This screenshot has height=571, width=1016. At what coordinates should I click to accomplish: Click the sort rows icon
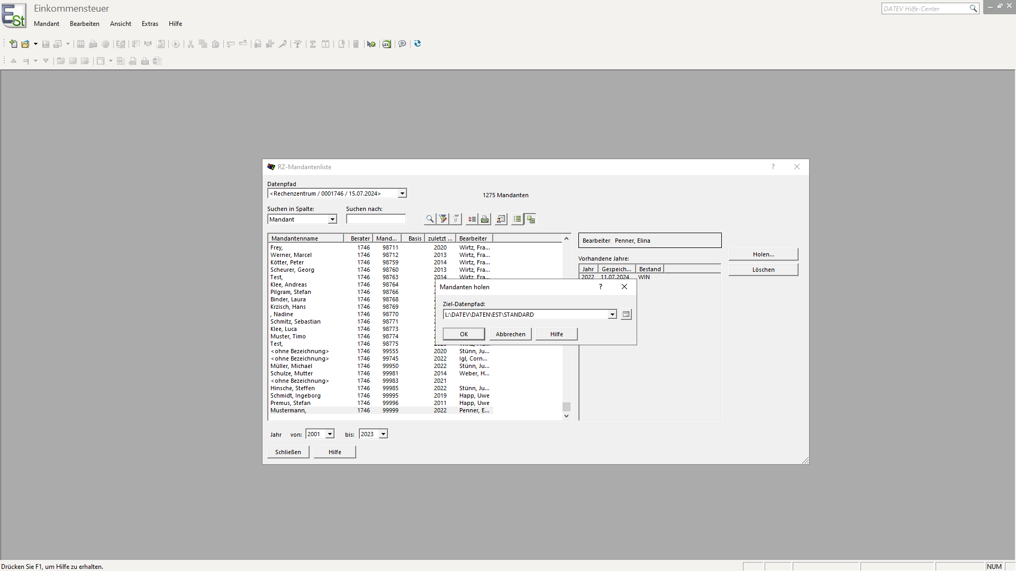point(471,219)
